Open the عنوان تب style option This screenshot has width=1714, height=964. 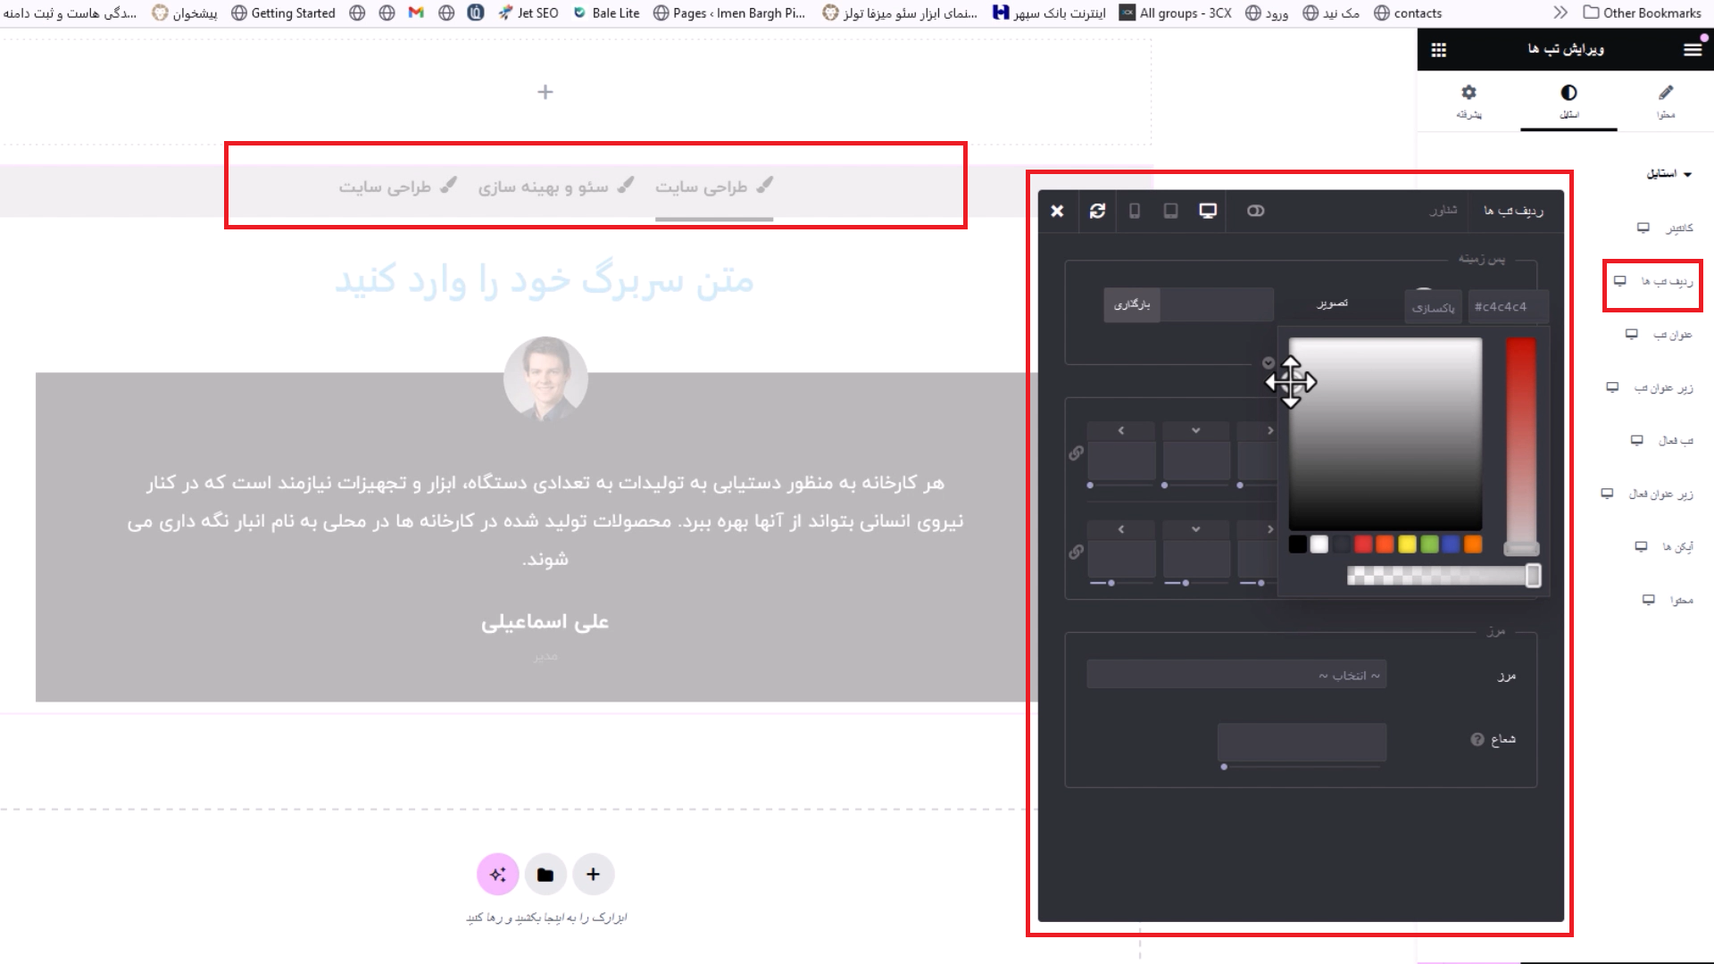[x=1673, y=335]
